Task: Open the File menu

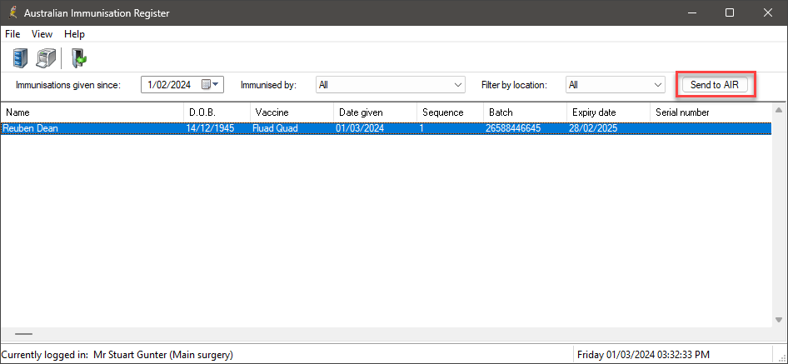Action: click(12, 34)
